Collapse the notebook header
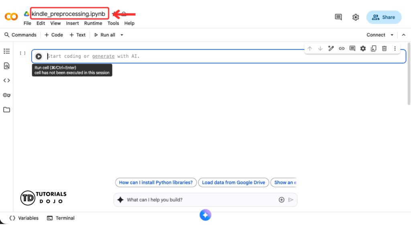Screen dimensions: 411x231 click(403, 34)
